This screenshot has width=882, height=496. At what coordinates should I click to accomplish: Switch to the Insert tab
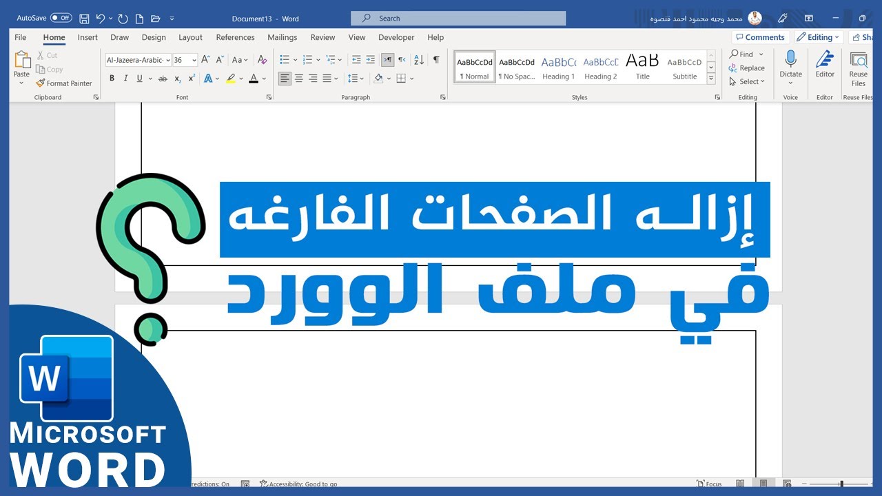tap(88, 37)
